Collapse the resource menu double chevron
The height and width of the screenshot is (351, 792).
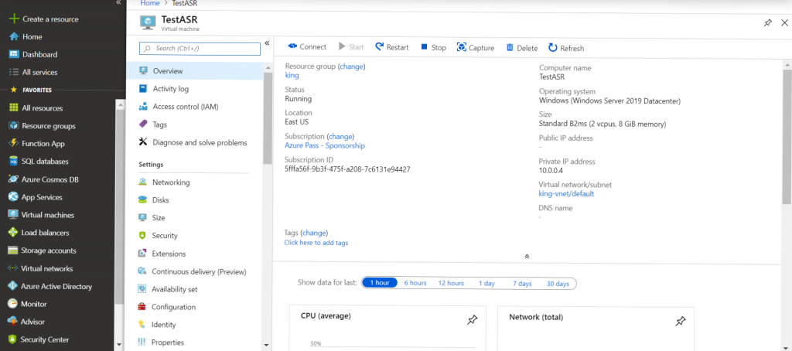point(267,43)
